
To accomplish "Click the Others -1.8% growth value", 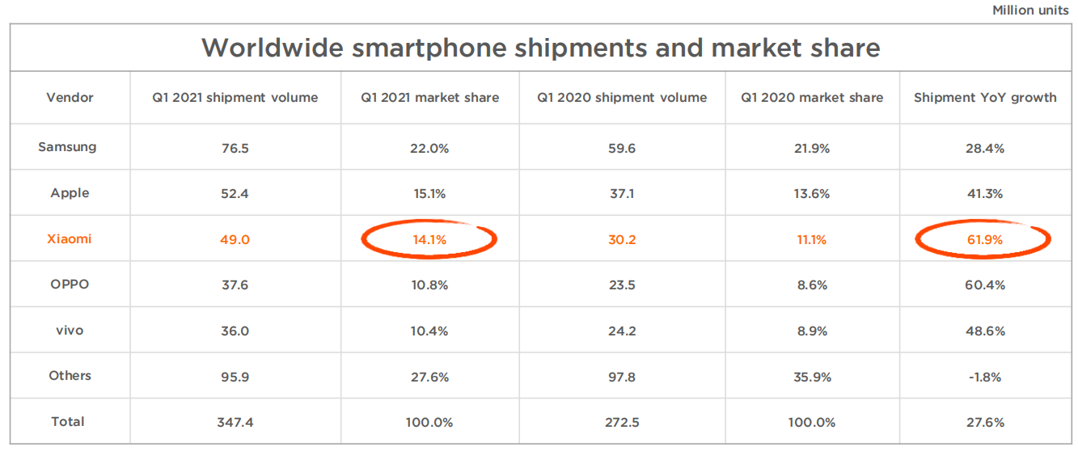I will [985, 377].
